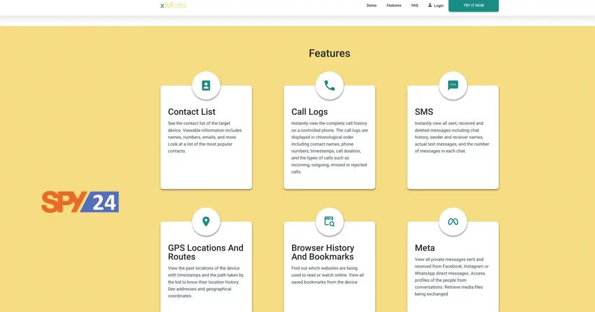Open the Demo nav link
Viewport: 595px width, 312px height.
pyautogui.click(x=371, y=5)
